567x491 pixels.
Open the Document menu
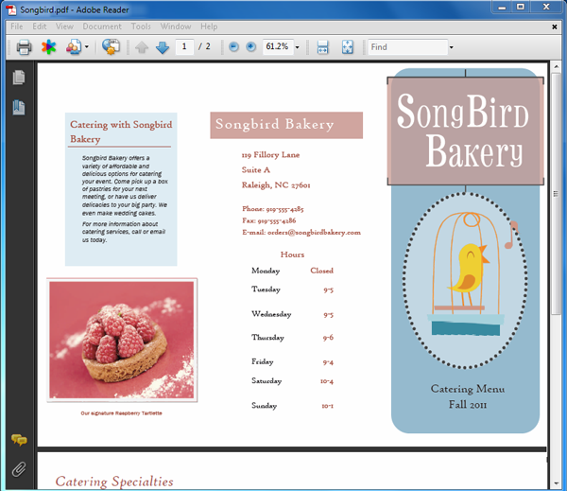point(102,26)
